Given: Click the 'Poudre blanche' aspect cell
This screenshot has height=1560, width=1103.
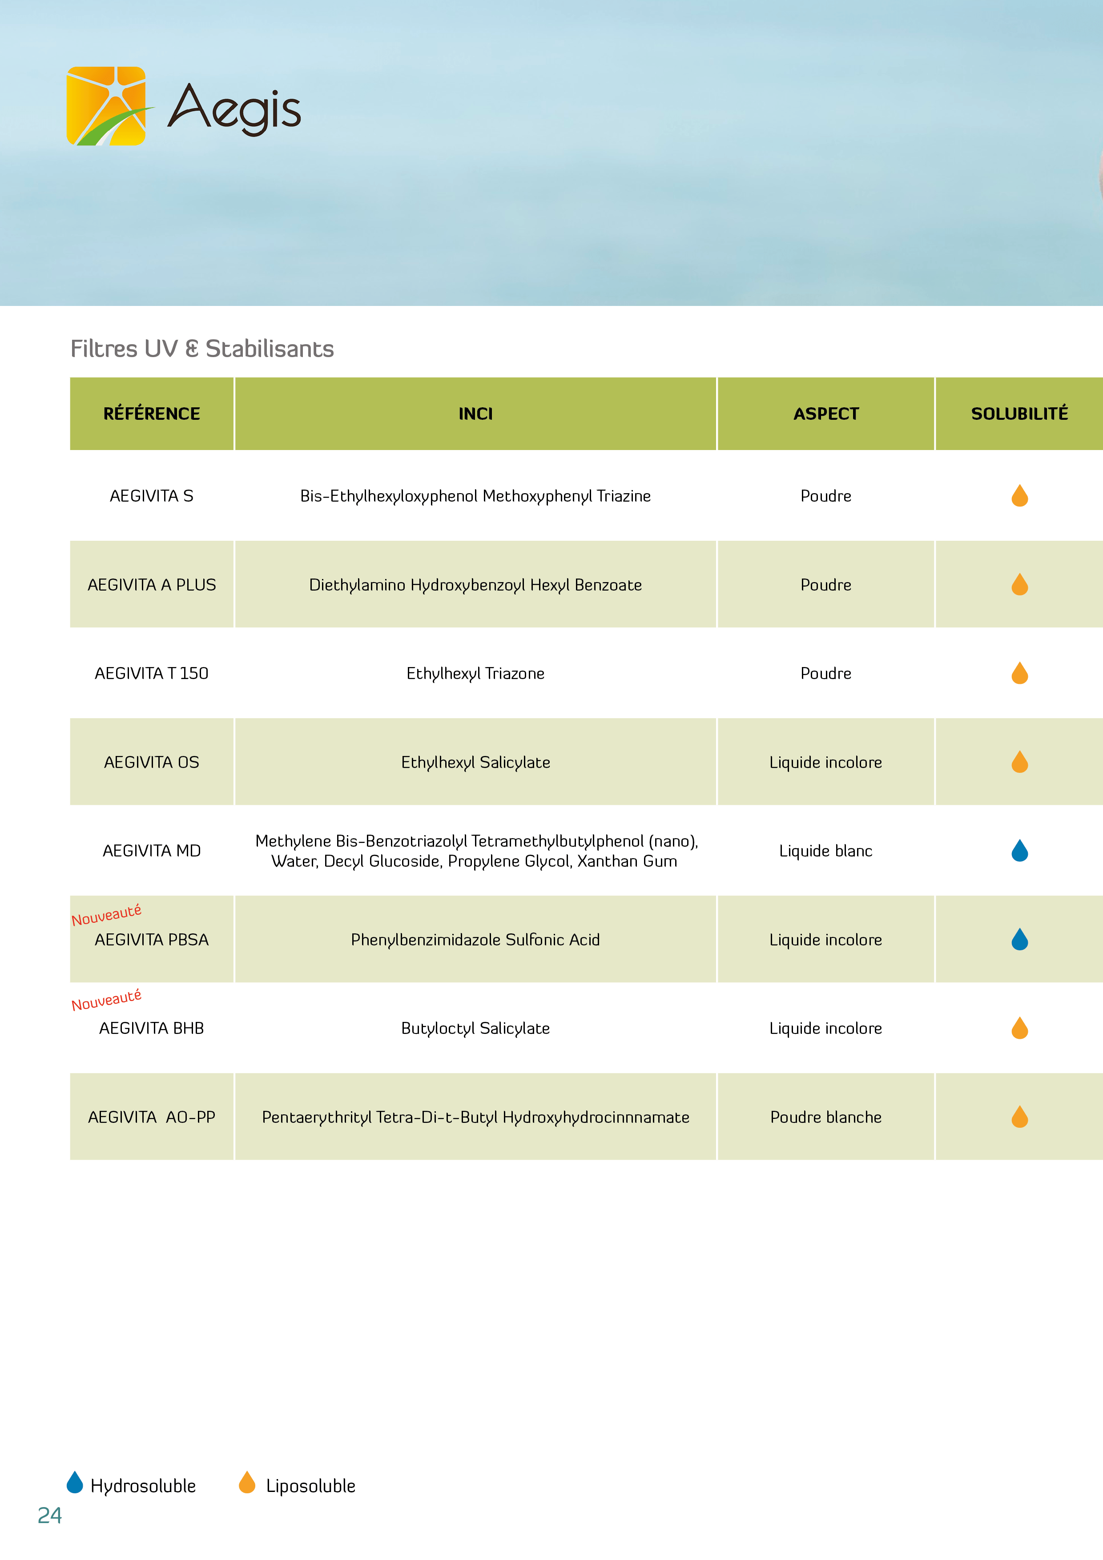Looking at the screenshot, I should click(x=826, y=1117).
